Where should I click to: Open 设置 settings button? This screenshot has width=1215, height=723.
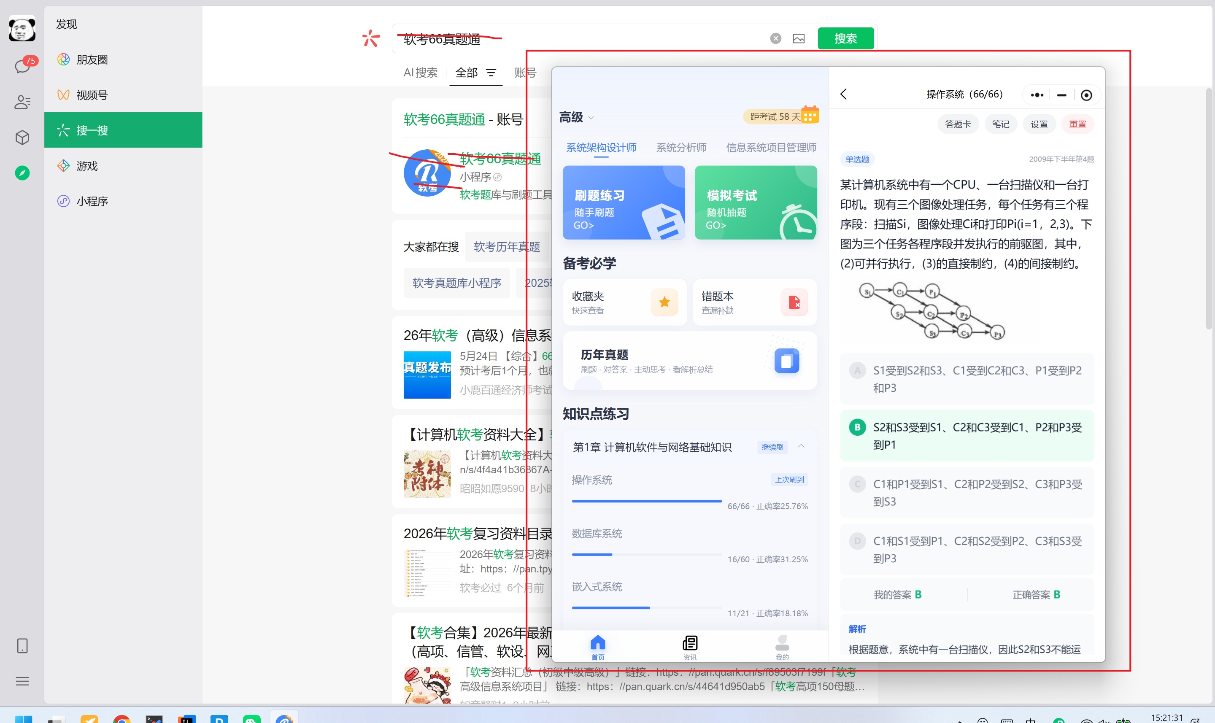pyautogui.click(x=1039, y=124)
